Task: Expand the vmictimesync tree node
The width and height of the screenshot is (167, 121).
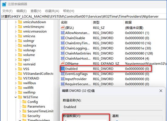Action: 16,27
